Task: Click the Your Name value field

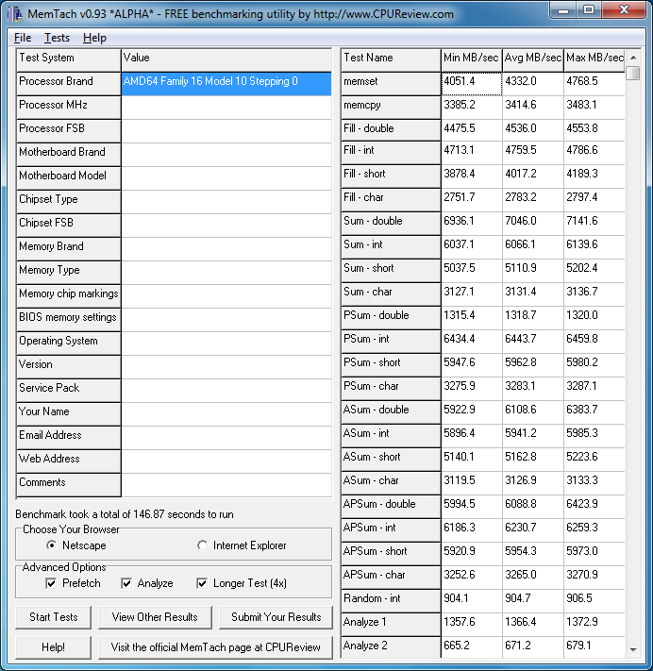Action: (226, 413)
